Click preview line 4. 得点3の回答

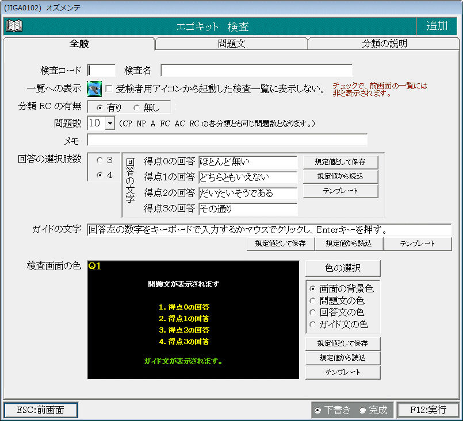tap(184, 342)
